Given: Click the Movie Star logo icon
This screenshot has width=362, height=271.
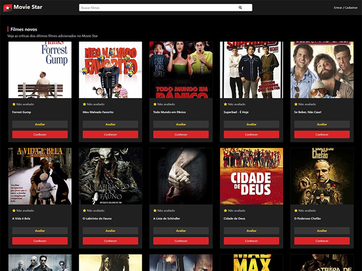Looking at the screenshot, I should (7, 8).
